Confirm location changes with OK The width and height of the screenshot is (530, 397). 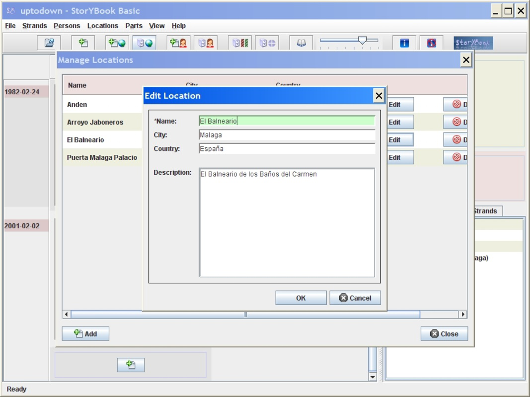point(301,298)
